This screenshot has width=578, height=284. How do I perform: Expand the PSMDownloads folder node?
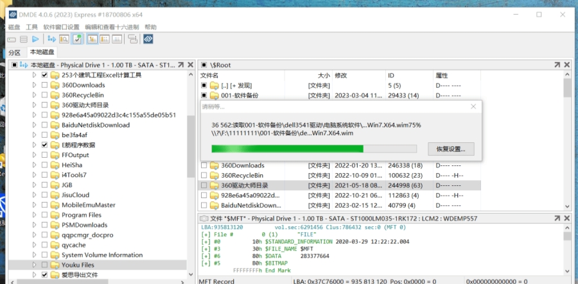pyautogui.click(x=34, y=225)
